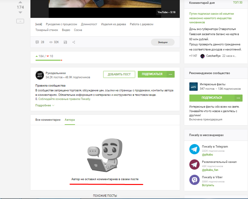Open the Сосна tag

coord(78,30)
